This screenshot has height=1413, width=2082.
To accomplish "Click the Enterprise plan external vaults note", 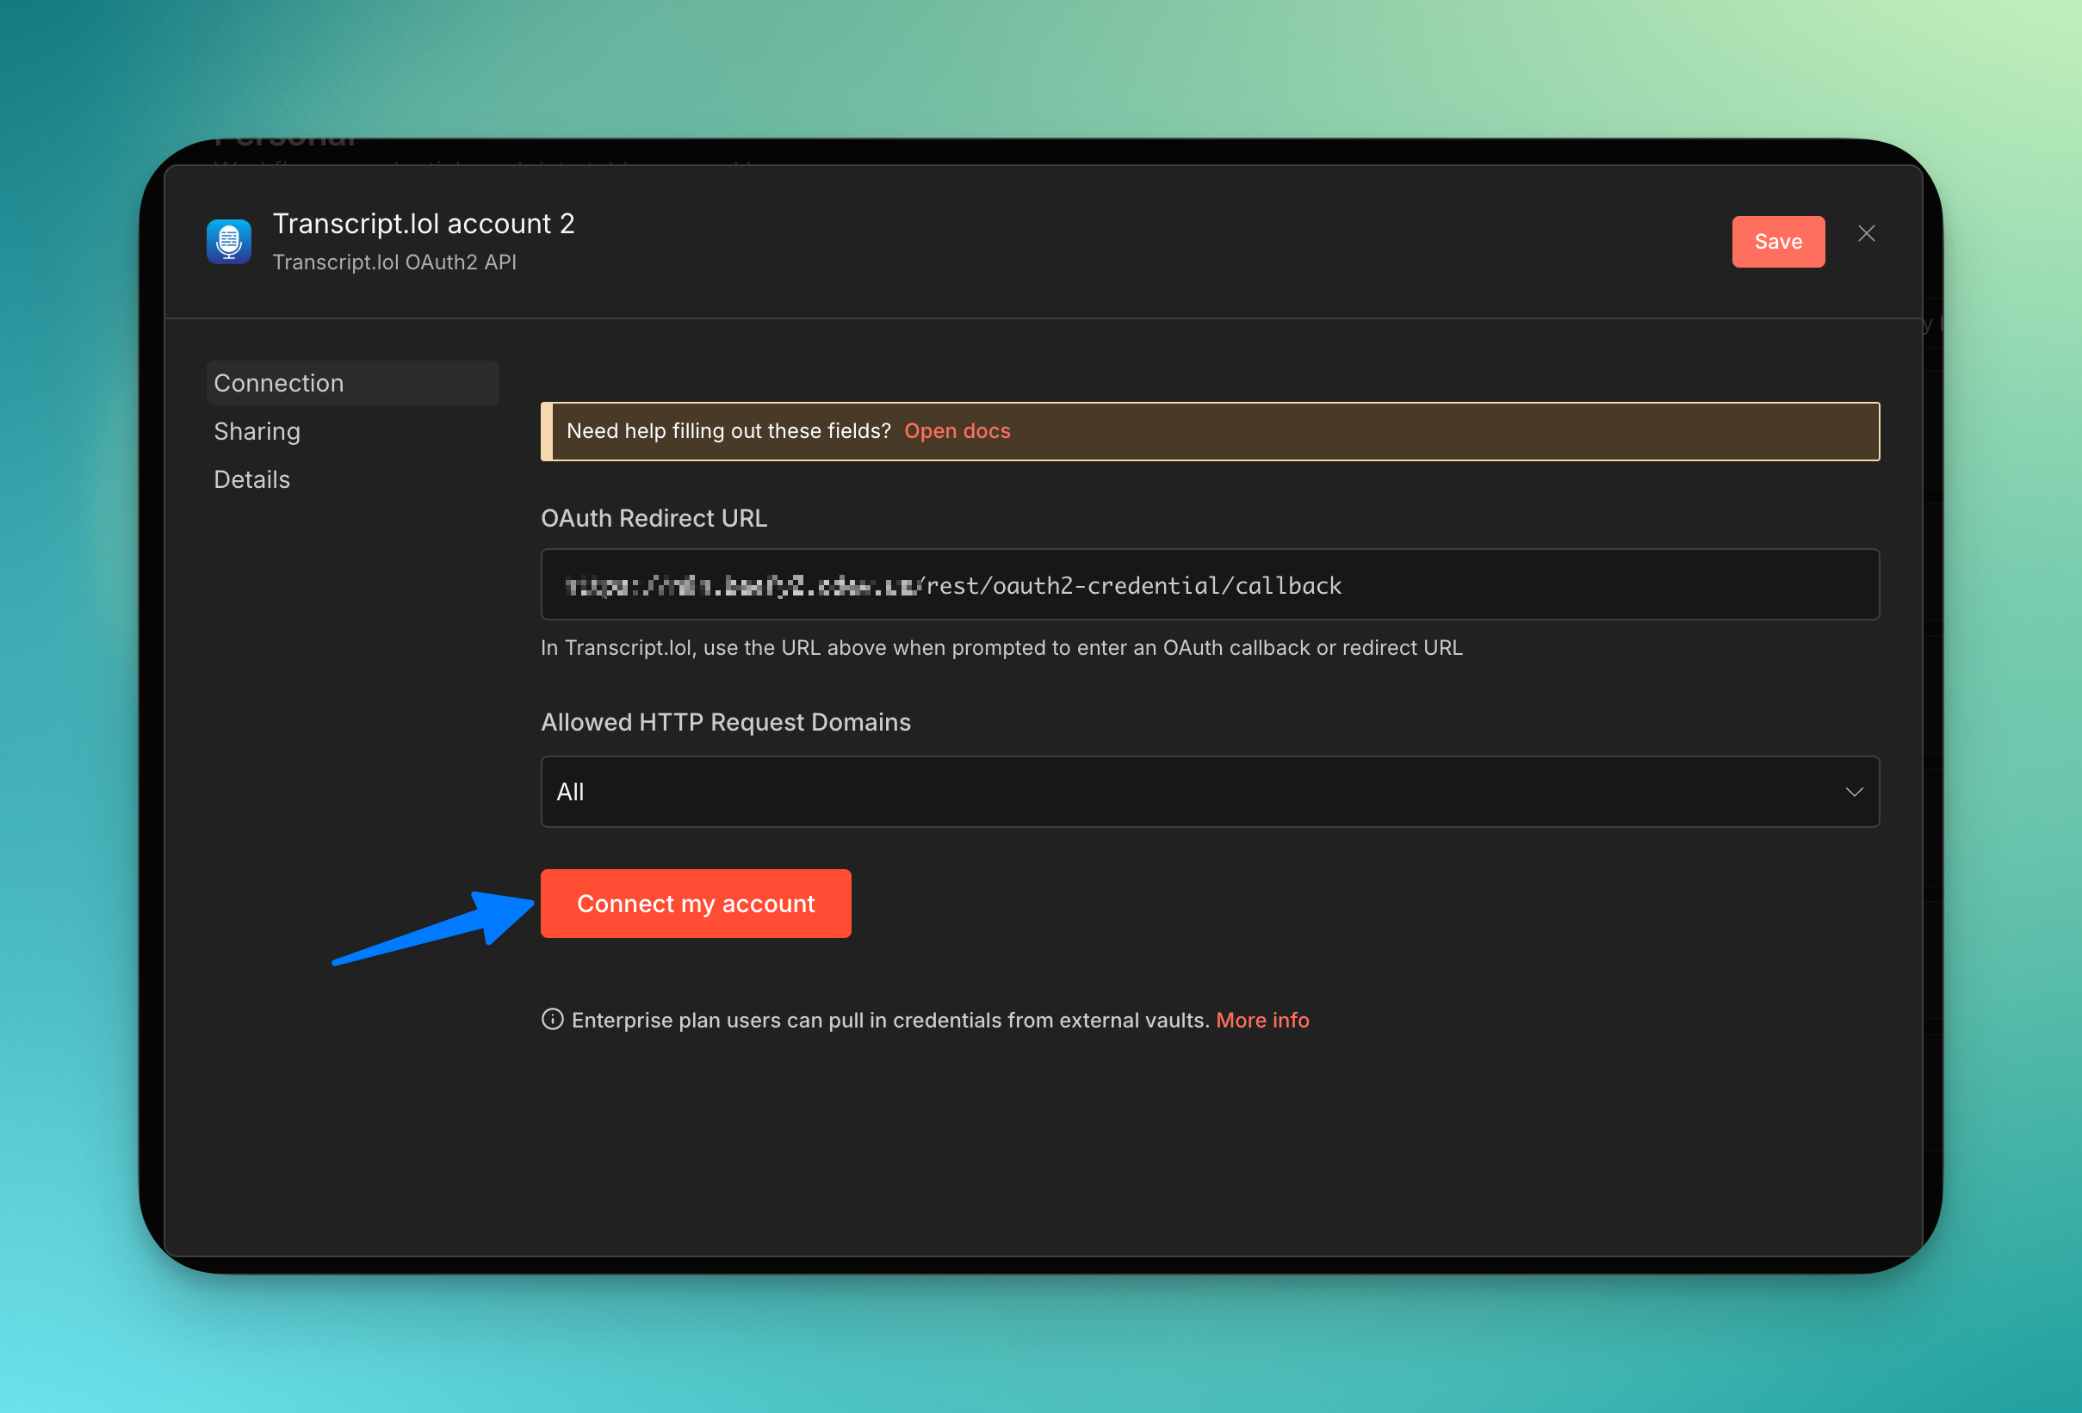I will pos(890,1020).
